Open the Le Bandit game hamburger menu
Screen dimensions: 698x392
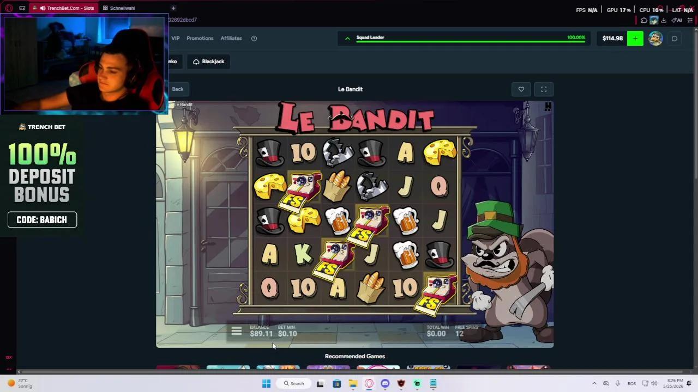[236, 331]
